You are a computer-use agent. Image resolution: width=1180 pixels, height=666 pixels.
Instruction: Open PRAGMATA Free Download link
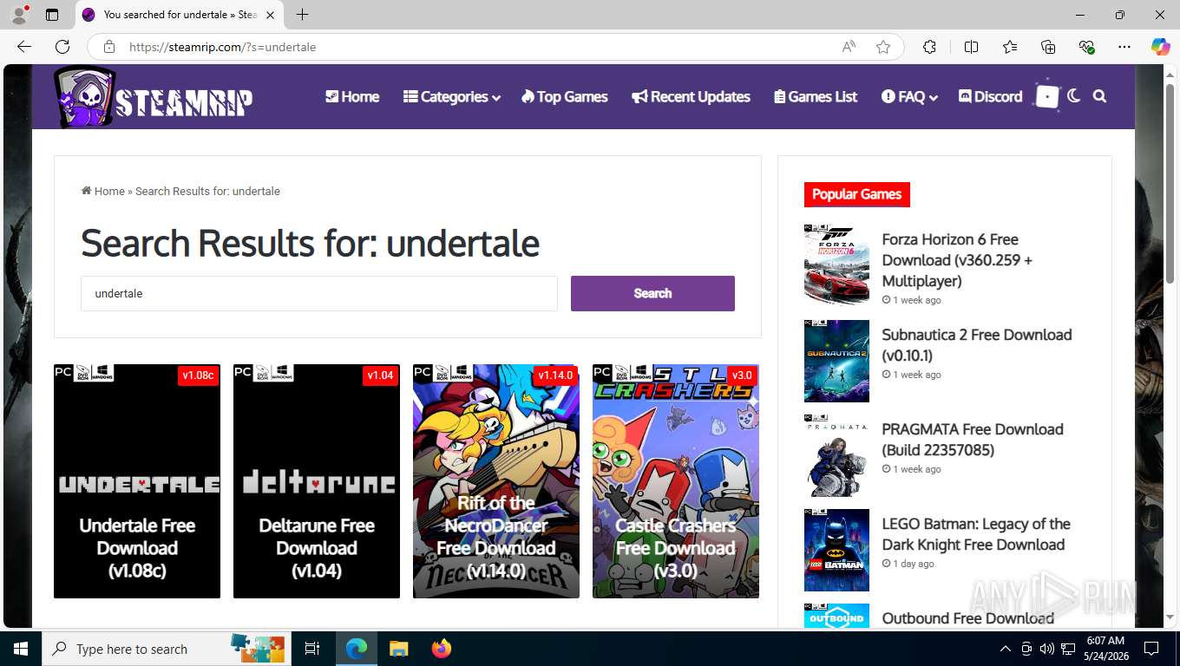click(973, 440)
